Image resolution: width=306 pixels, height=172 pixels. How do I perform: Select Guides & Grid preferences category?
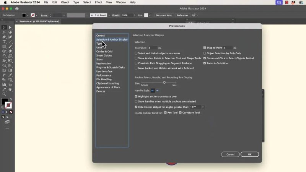[x=104, y=52]
